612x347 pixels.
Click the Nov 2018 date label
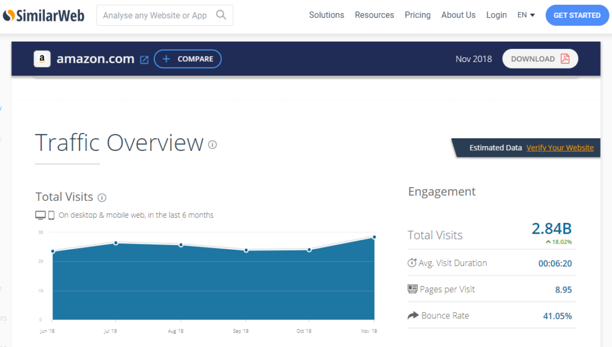474,59
